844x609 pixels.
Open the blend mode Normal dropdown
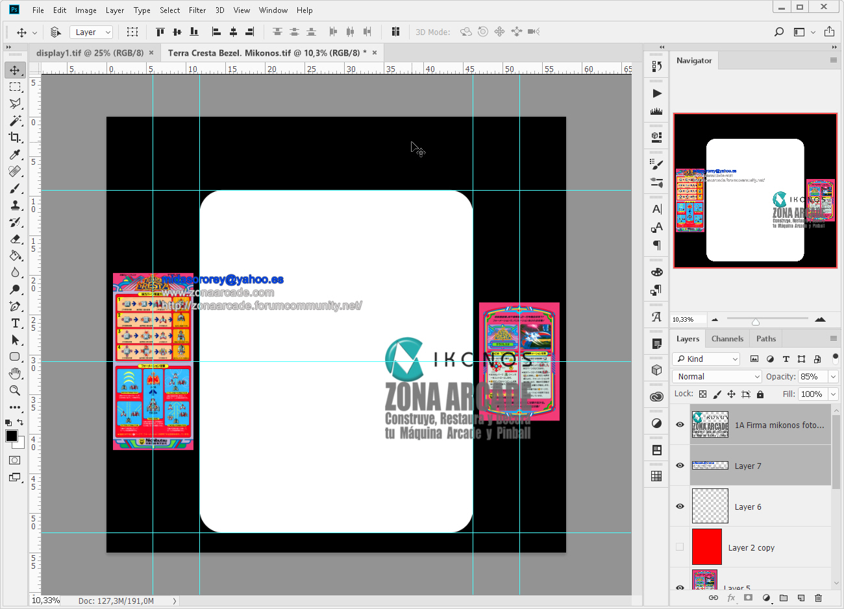pos(717,377)
